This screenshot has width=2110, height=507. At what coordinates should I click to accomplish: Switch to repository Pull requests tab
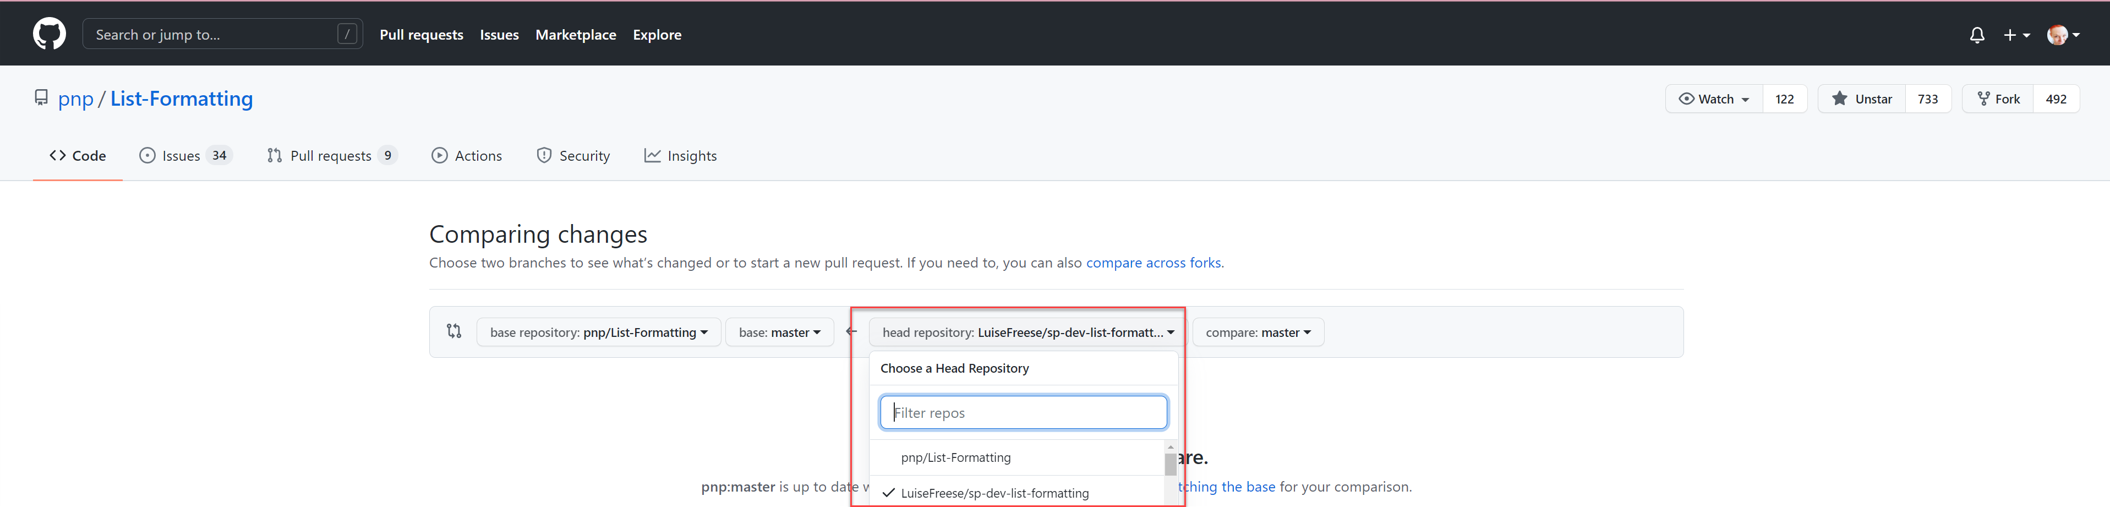[x=332, y=156]
